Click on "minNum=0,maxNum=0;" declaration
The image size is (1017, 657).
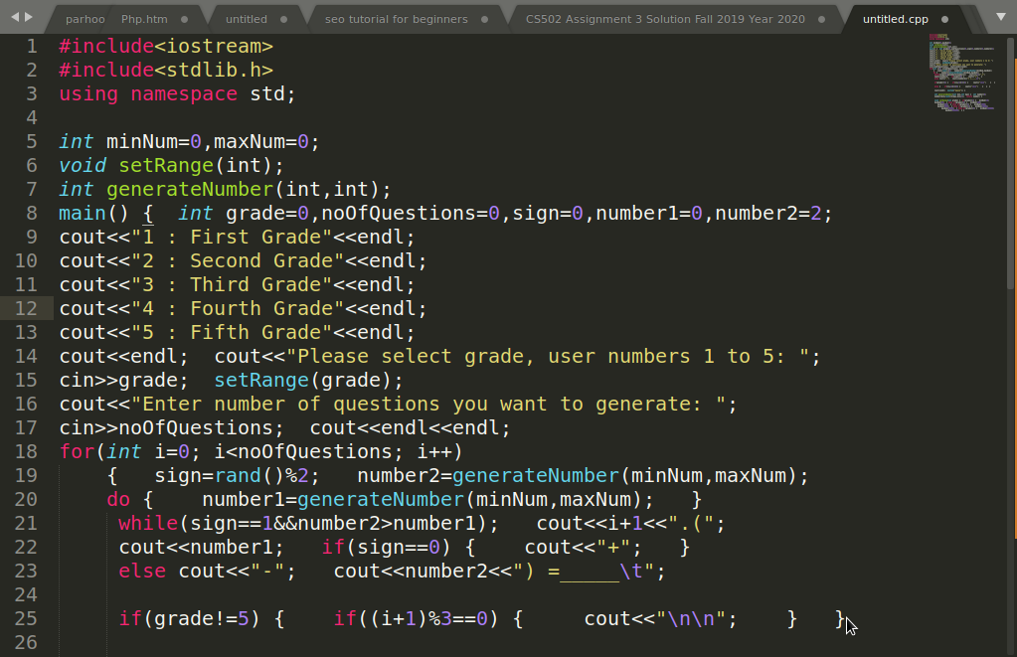click(213, 141)
